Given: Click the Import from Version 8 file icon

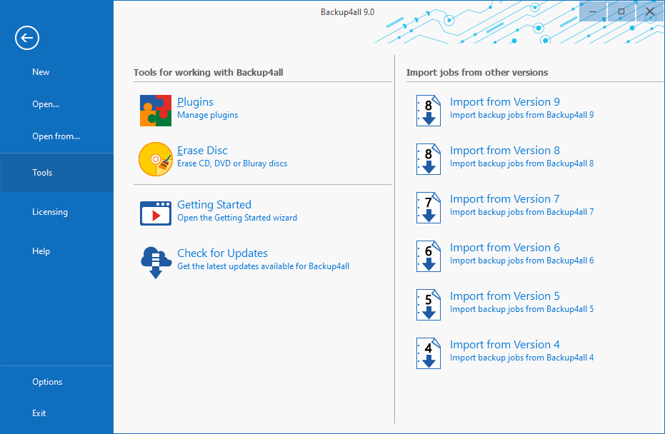Looking at the screenshot, I should point(429,159).
